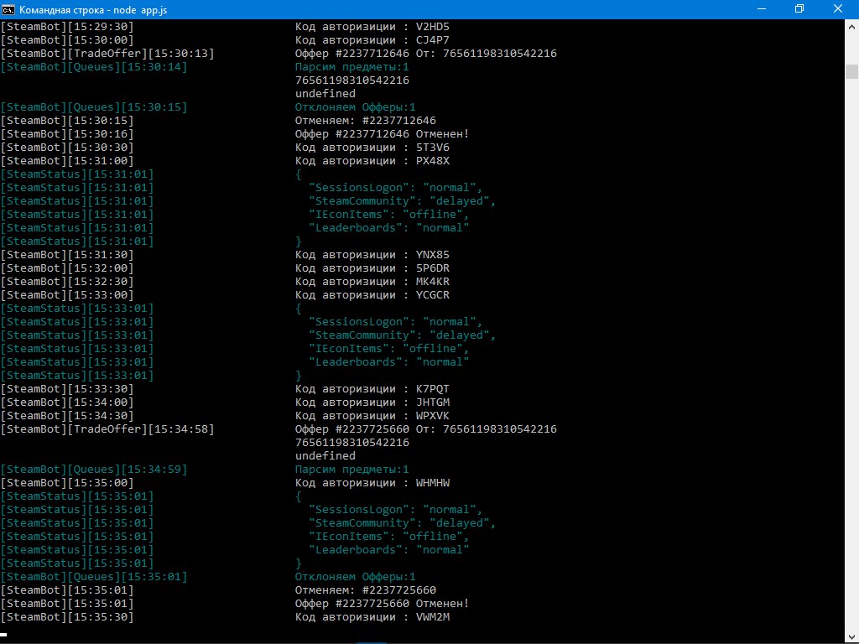Click the vertical scrollbar thumb
The width and height of the screenshot is (859, 644).
tap(851, 70)
